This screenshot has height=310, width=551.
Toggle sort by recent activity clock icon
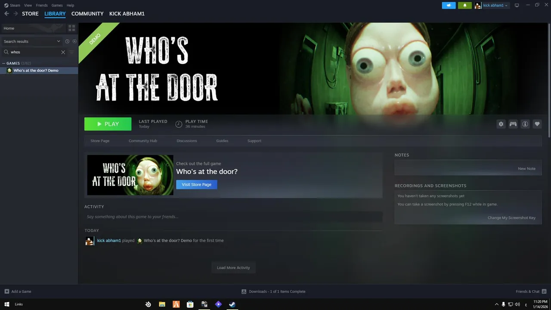pos(67,41)
